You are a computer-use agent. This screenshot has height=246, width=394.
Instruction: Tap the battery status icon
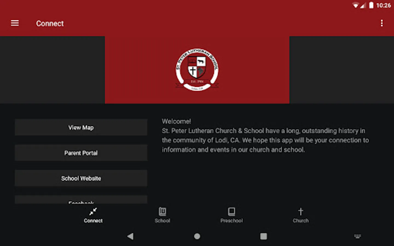[x=371, y=5]
